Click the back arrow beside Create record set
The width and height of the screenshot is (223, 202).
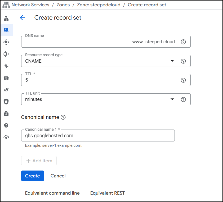tap(23, 18)
